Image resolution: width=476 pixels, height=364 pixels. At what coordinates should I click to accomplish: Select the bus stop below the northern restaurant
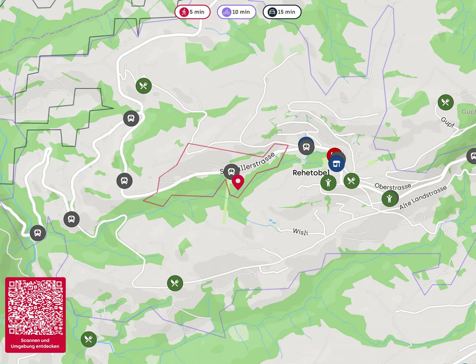131,118
